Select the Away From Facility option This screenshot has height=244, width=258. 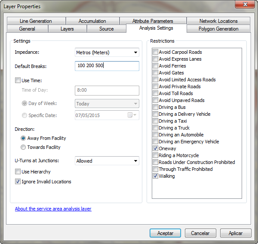click(23, 138)
